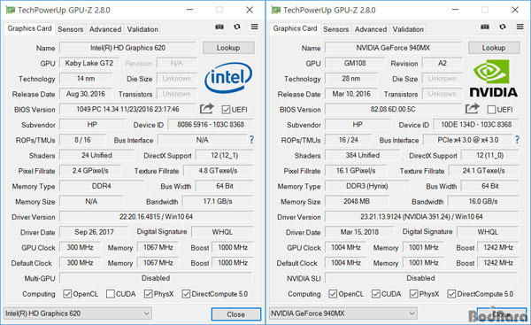Select Graphics Card tab in Intel window

29,28
